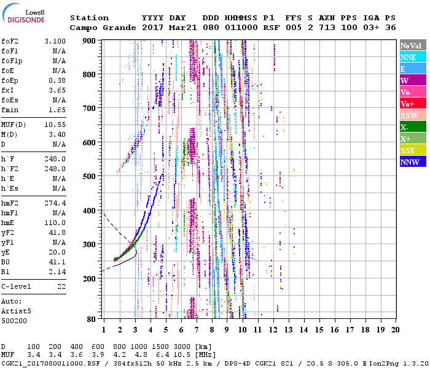Click the RSF program value
Viewport: 430px width, 368px height.
point(272,28)
